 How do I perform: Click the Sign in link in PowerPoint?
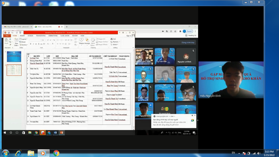coord(129,36)
